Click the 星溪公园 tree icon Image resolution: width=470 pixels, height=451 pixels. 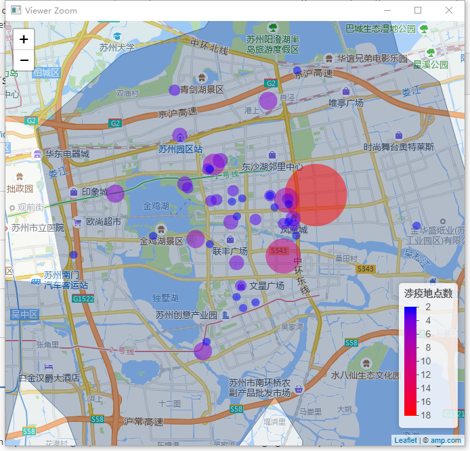[x=431, y=53]
